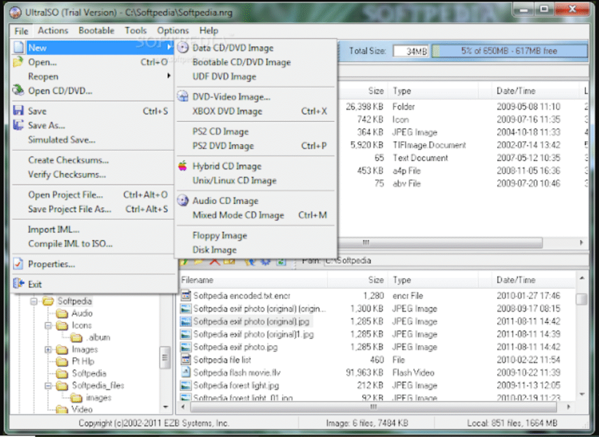
Task: Choose Mixed Mode CD Image from submenu
Action: coord(237,215)
